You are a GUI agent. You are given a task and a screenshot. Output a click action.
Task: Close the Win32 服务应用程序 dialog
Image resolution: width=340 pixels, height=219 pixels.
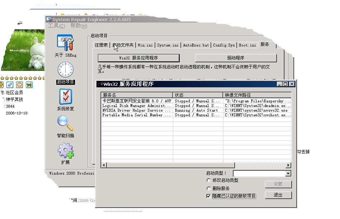pos(292,84)
